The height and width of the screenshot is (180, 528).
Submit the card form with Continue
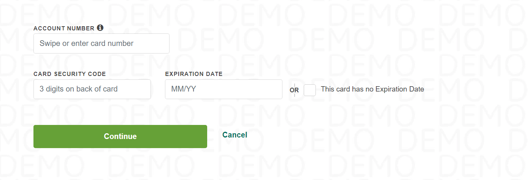[x=120, y=136]
